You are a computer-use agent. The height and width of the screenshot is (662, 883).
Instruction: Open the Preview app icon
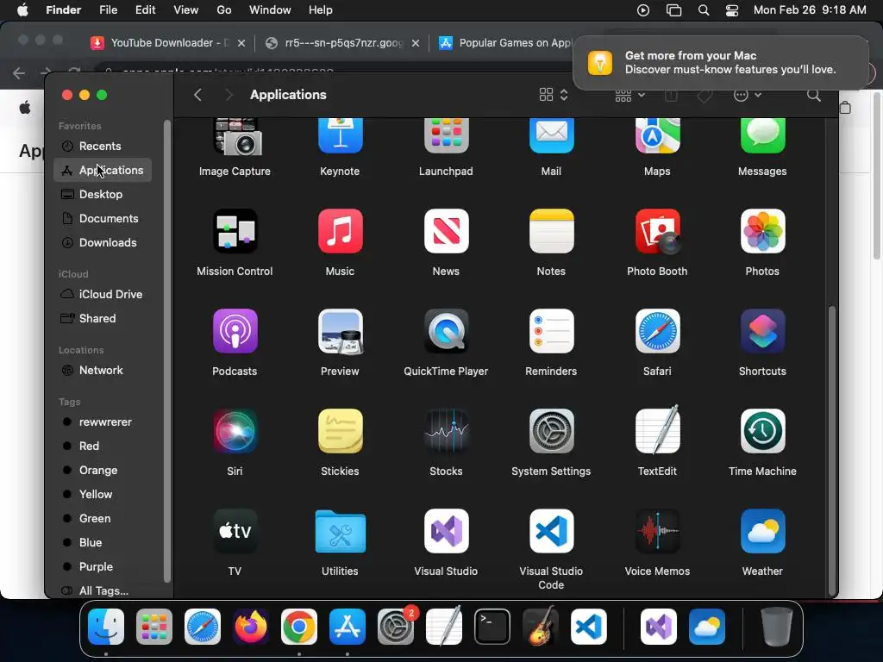[340, 331]
